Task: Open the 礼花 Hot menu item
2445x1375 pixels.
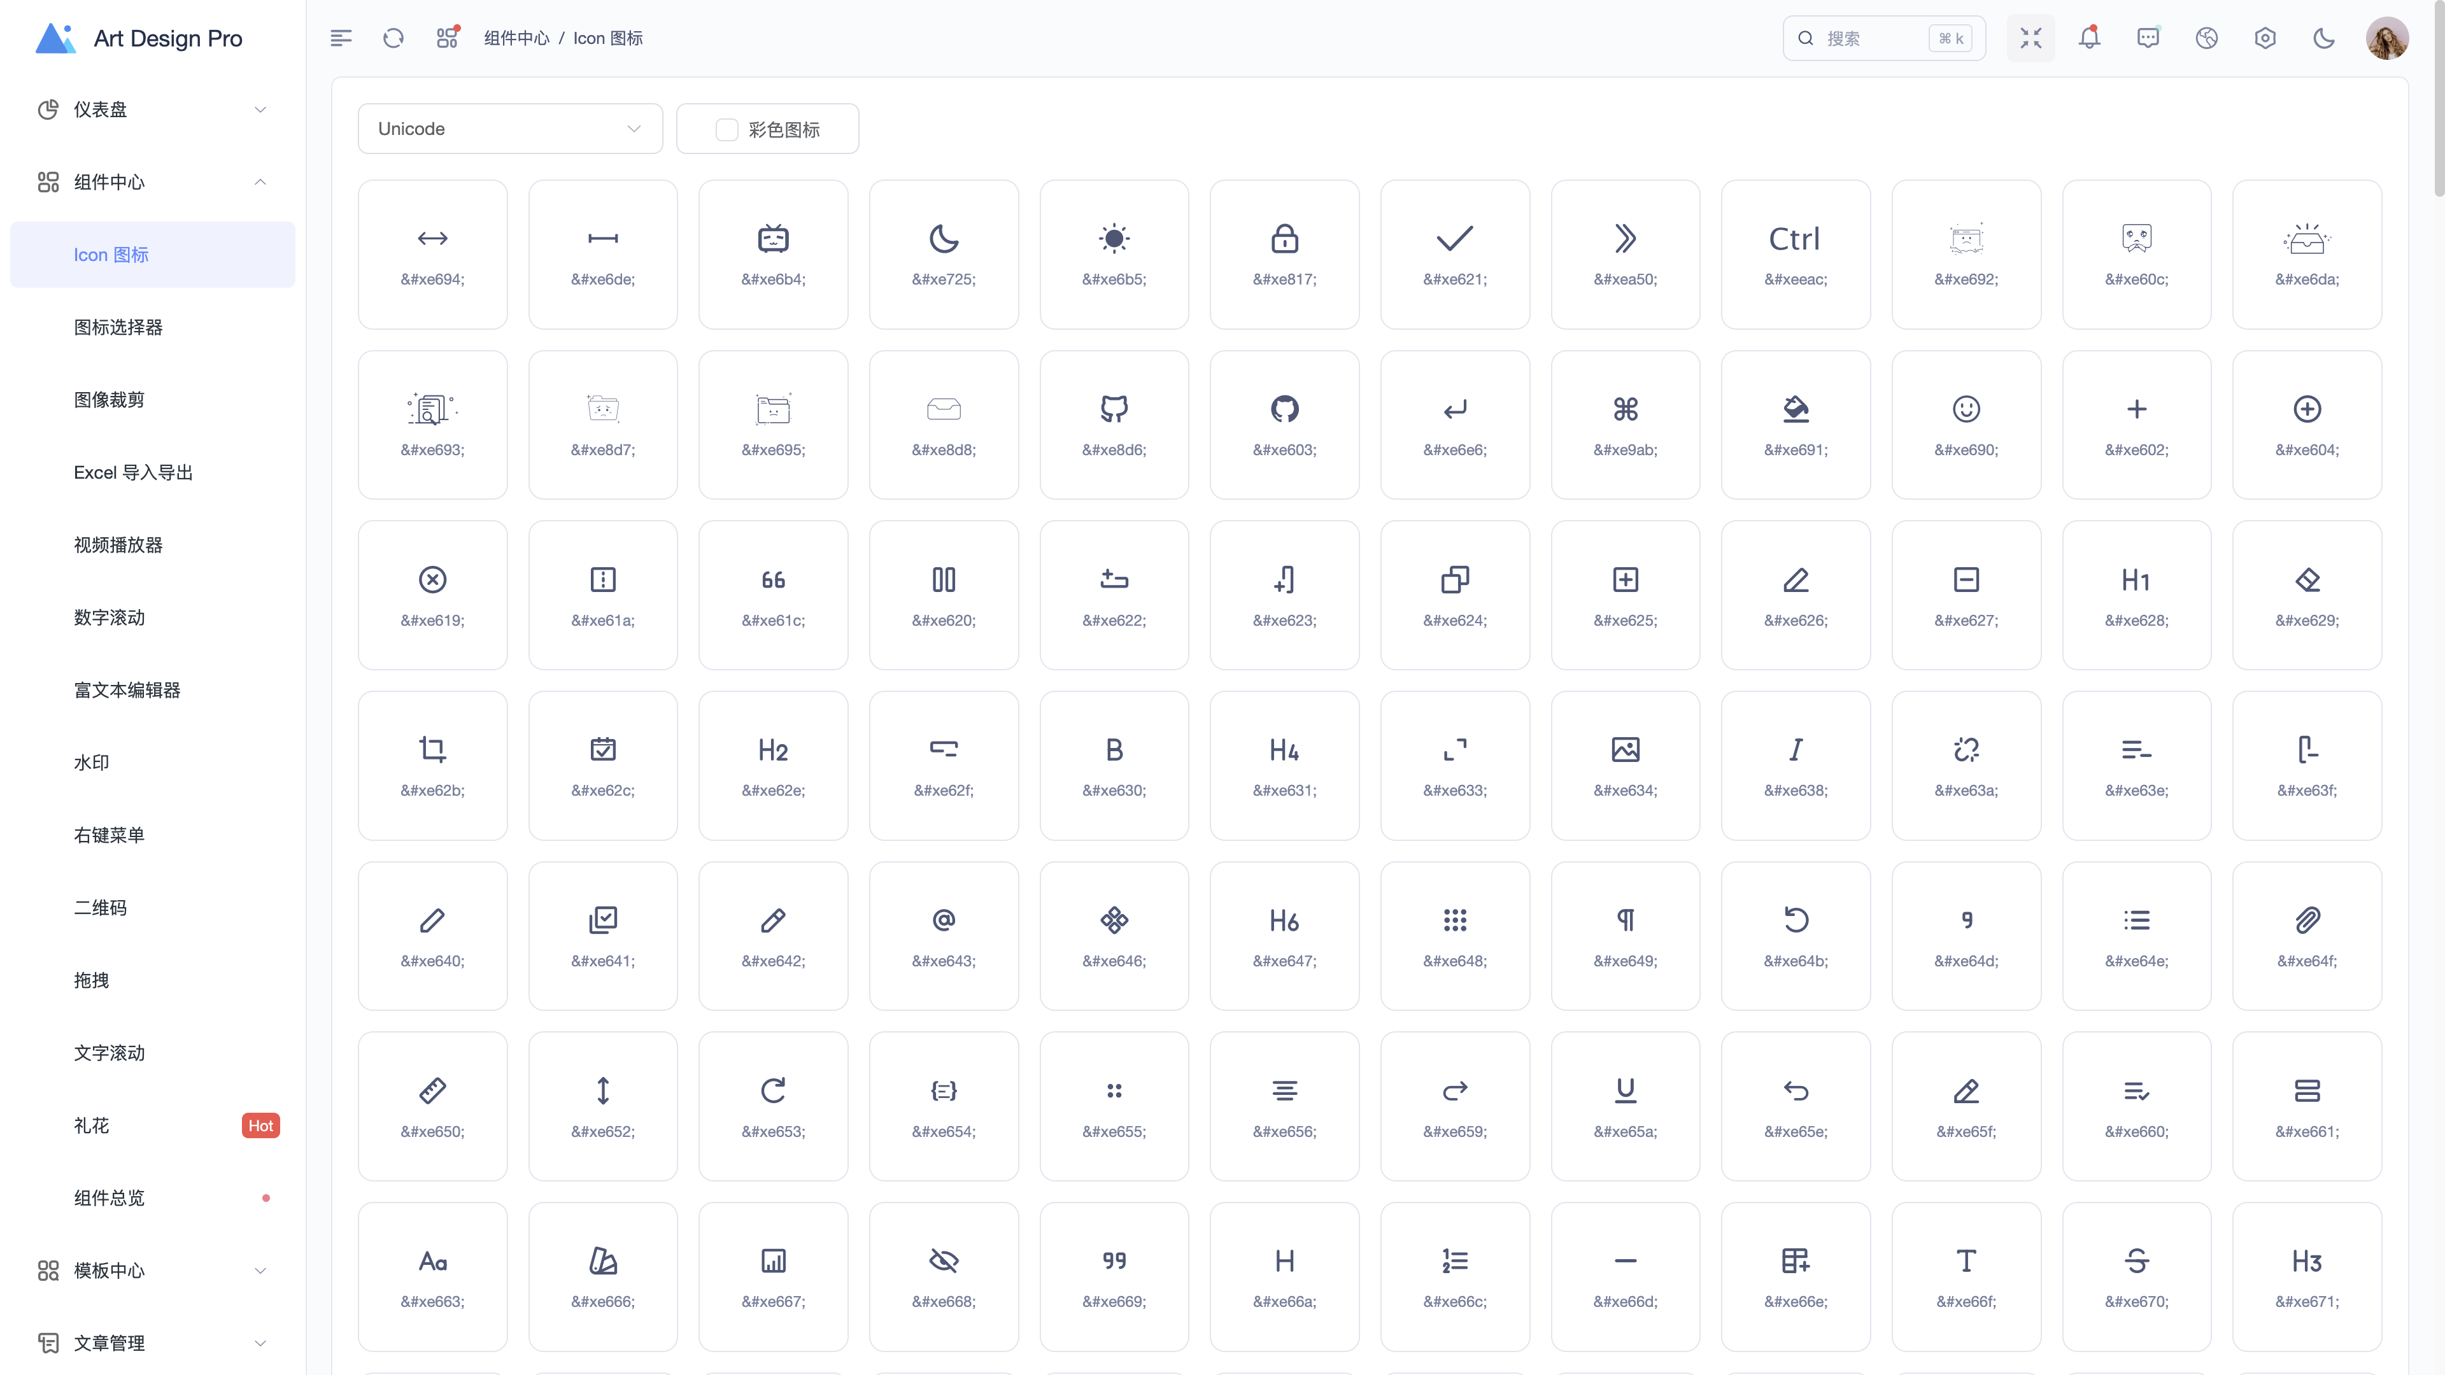Action: [92, 1125]
